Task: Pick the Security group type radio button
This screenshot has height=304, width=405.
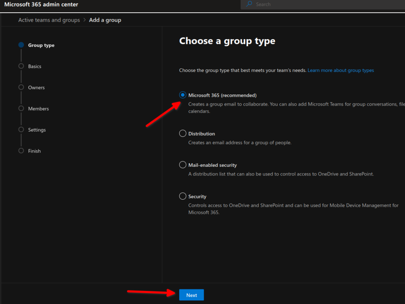Action: pyautogui.click(x=183, y=196)
